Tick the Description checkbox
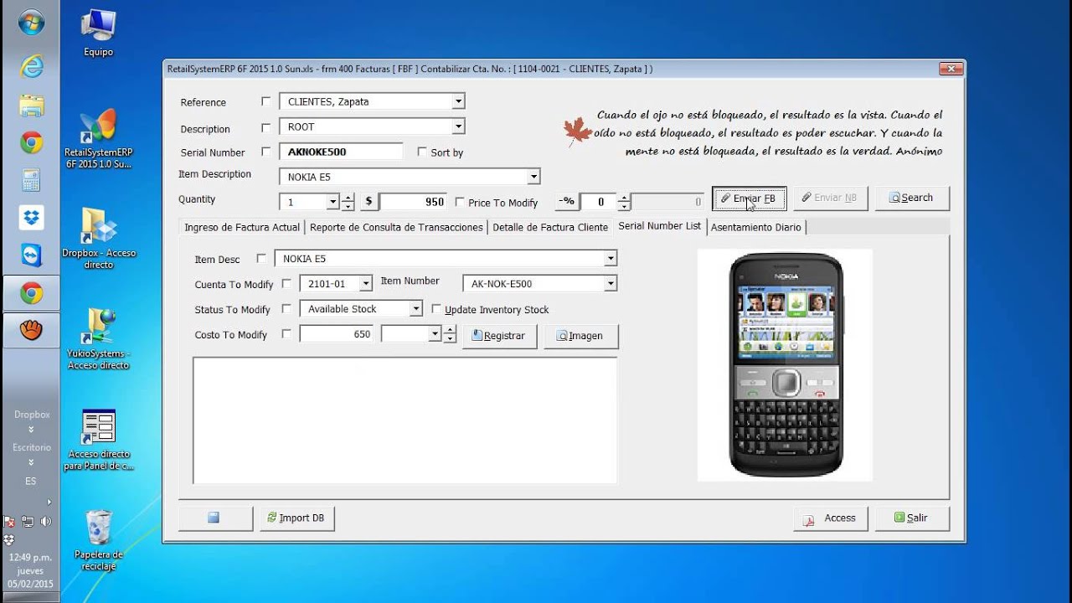1072x603 pixels. click(266, 128)
